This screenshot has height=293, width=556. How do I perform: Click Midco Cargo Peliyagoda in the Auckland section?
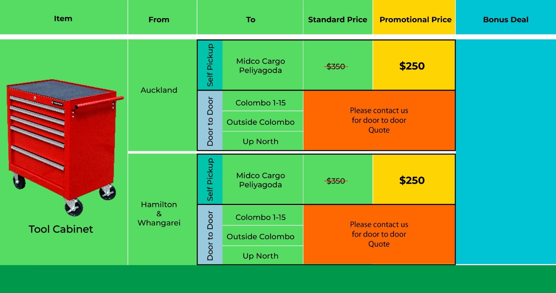click(261, 66)
